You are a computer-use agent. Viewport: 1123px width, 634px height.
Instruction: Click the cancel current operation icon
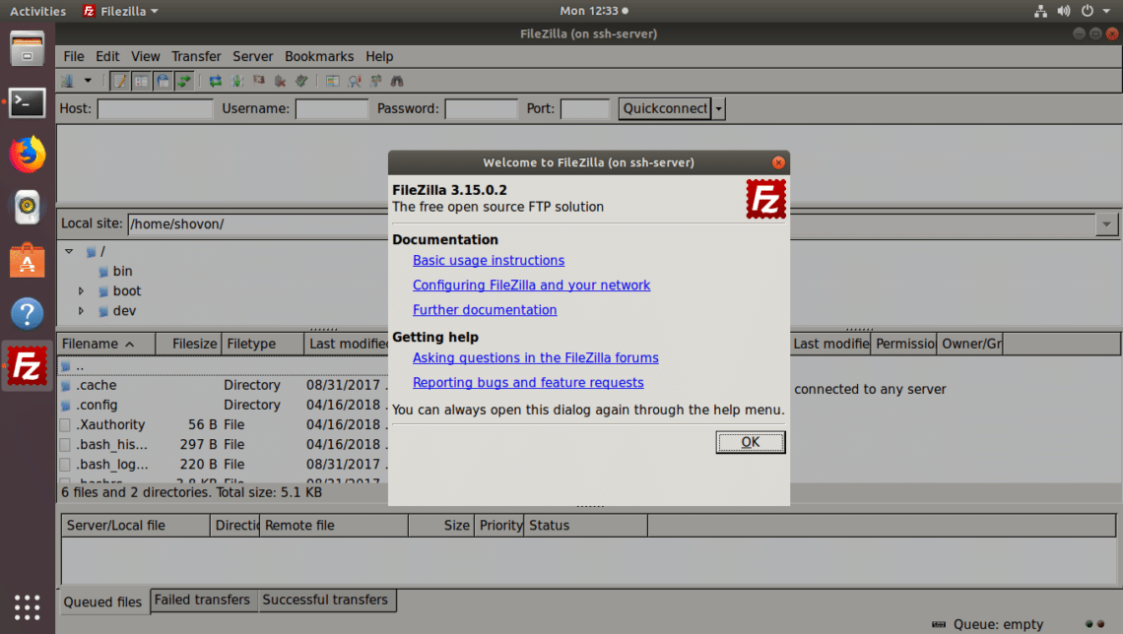point(259,81)
